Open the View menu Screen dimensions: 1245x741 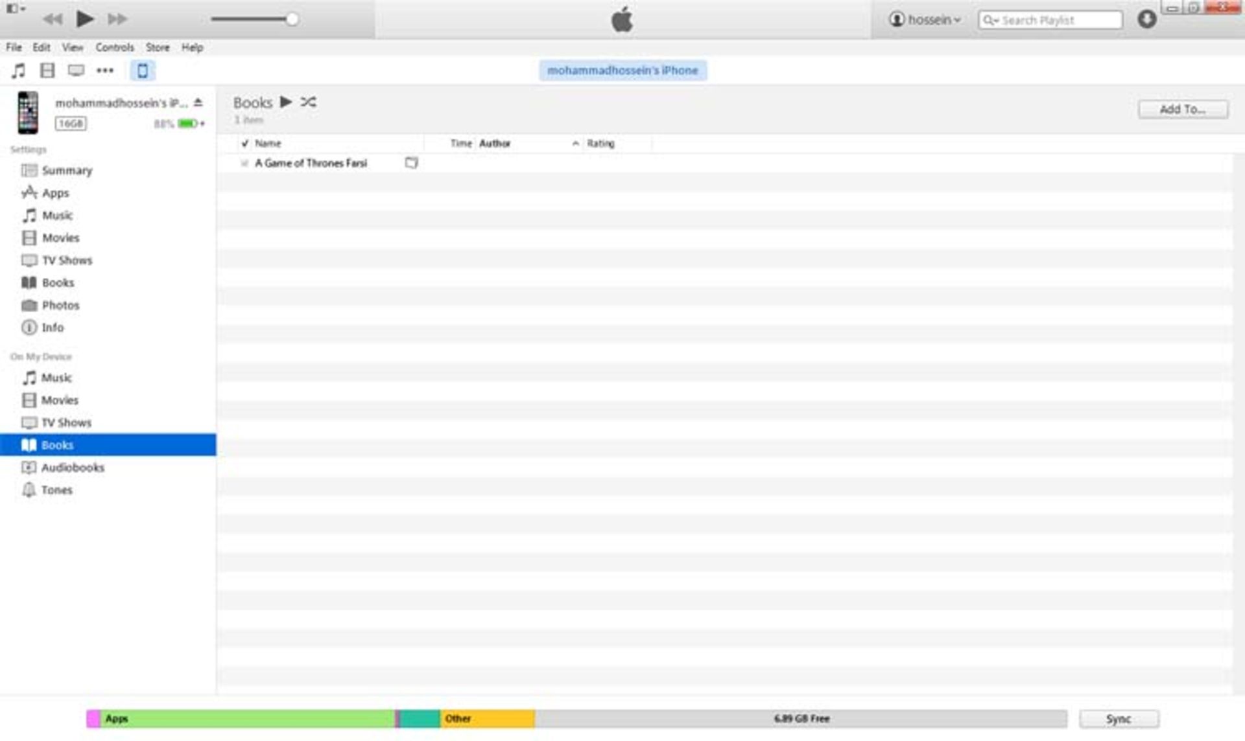point(73,47)
